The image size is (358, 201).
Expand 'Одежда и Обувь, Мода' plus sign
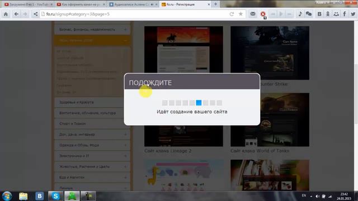tap(125, 145)
